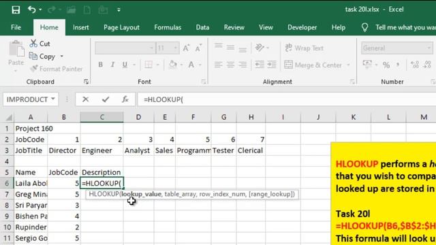Click the Save icon in quick access toolbar
This screenshot has width=436, height=245.
coord(16,10)
